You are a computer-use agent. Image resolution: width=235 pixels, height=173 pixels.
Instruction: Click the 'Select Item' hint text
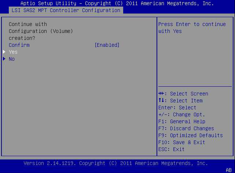click(186, 101)
